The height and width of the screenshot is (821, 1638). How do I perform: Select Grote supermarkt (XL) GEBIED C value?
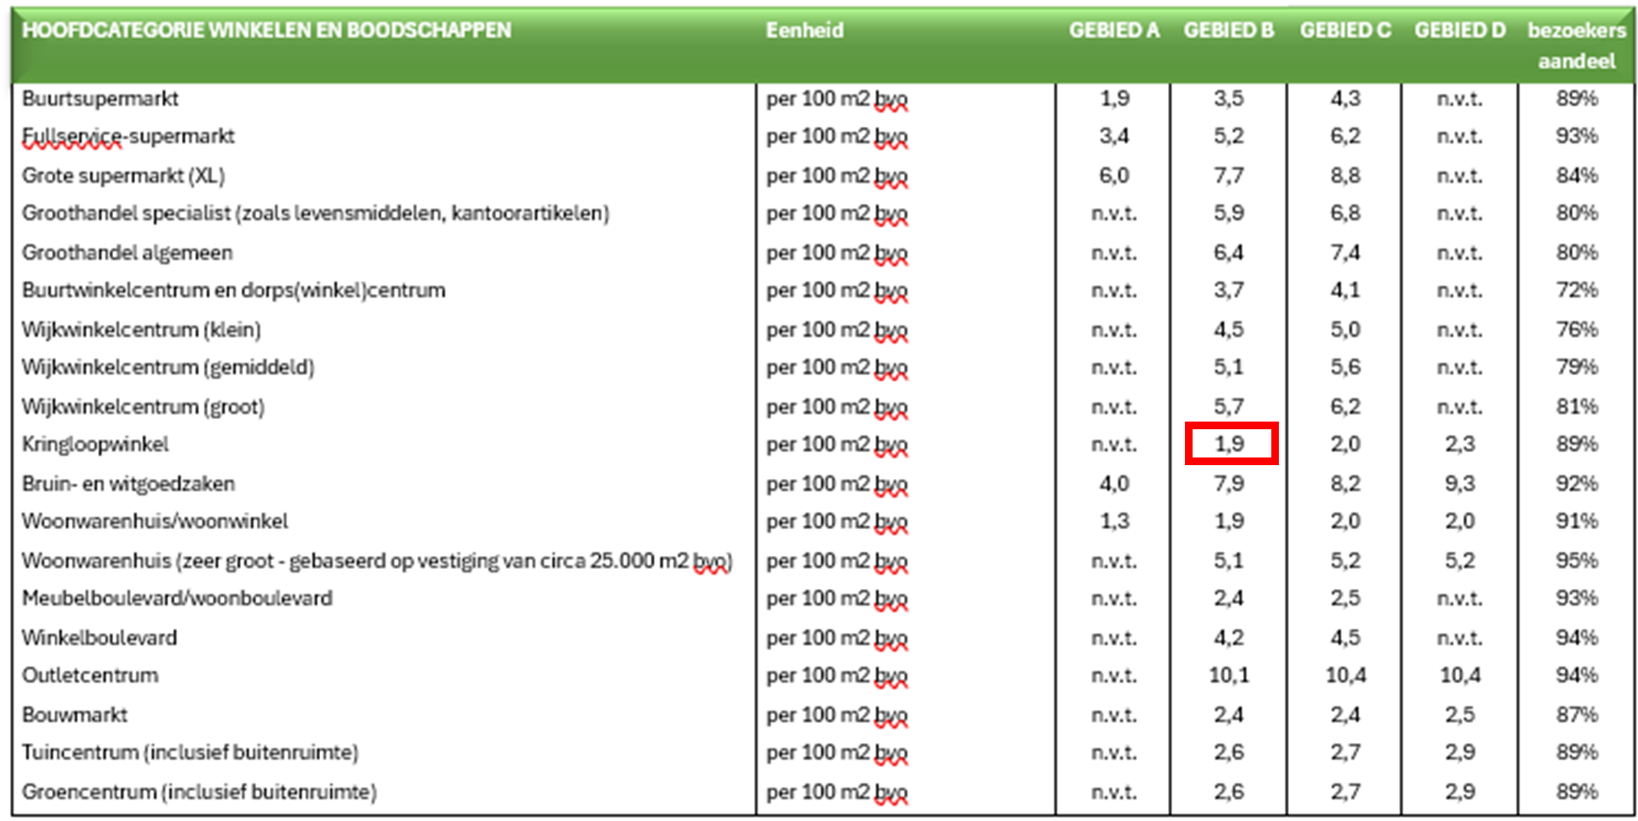pos(1345,176)
